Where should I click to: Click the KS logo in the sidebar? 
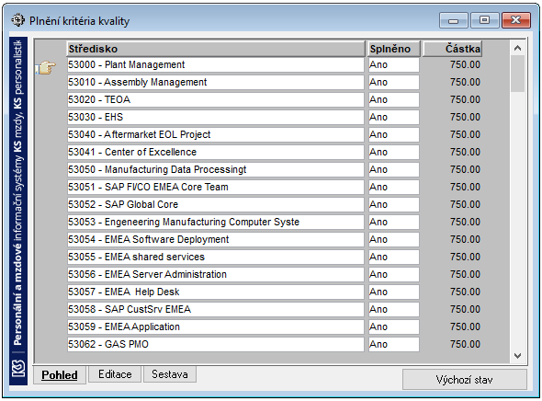coord(18,369)
